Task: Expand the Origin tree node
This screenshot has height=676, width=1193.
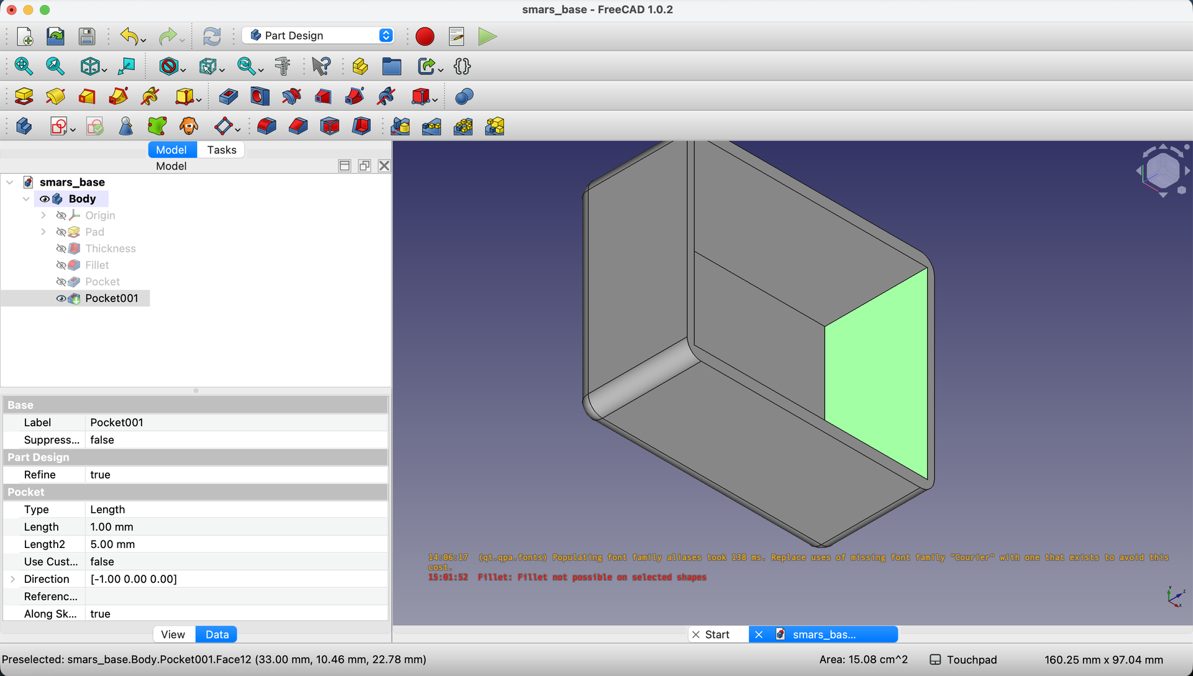Action: (x=43, y=216)
